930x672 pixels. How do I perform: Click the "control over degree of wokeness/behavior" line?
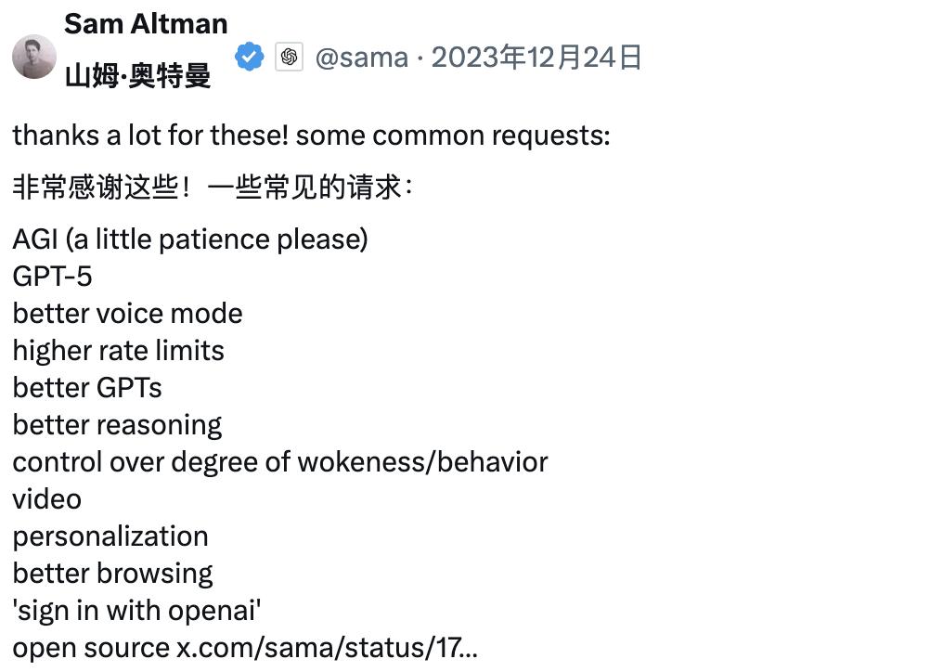coord(279,462)
